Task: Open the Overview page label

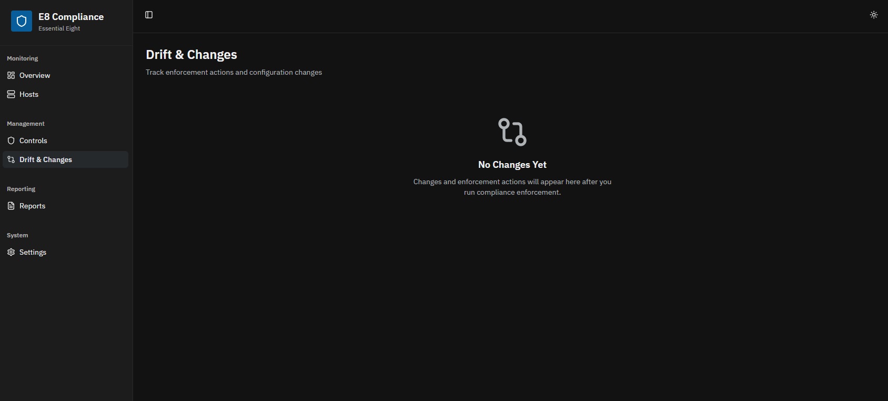Action: pos(35,75)
